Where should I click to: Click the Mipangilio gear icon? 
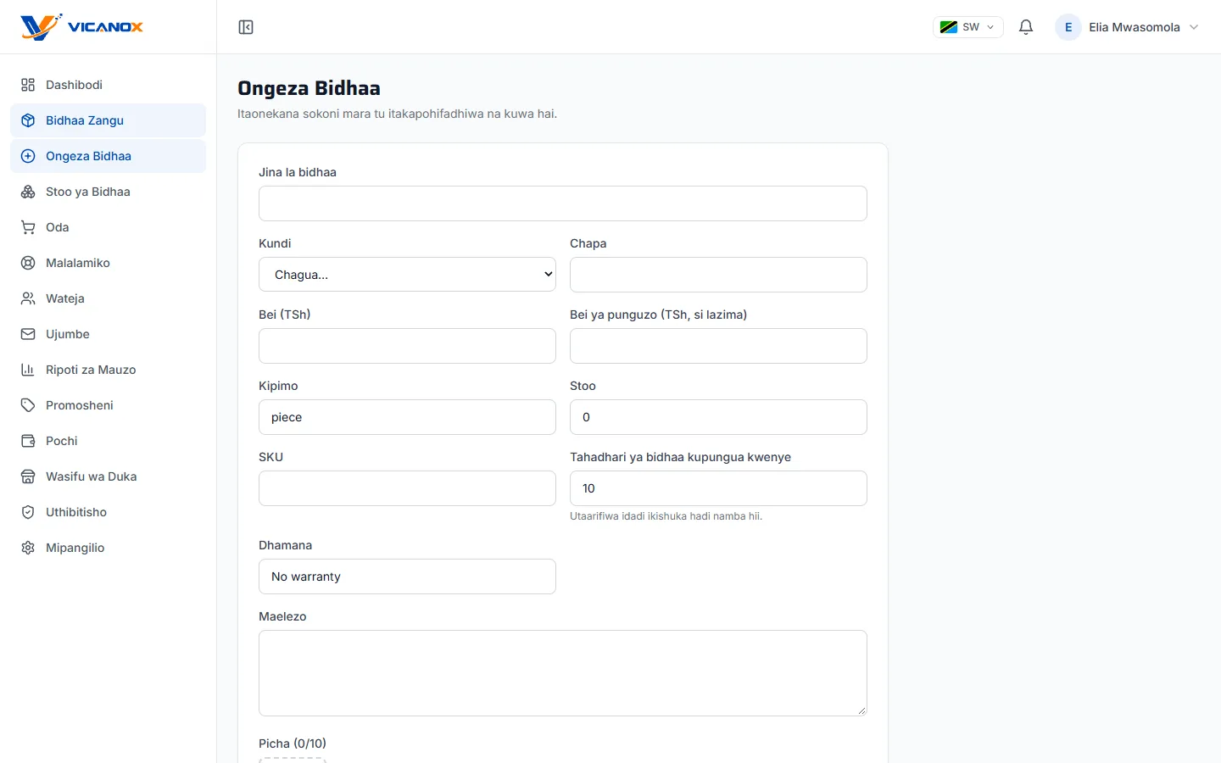point(28,548)
